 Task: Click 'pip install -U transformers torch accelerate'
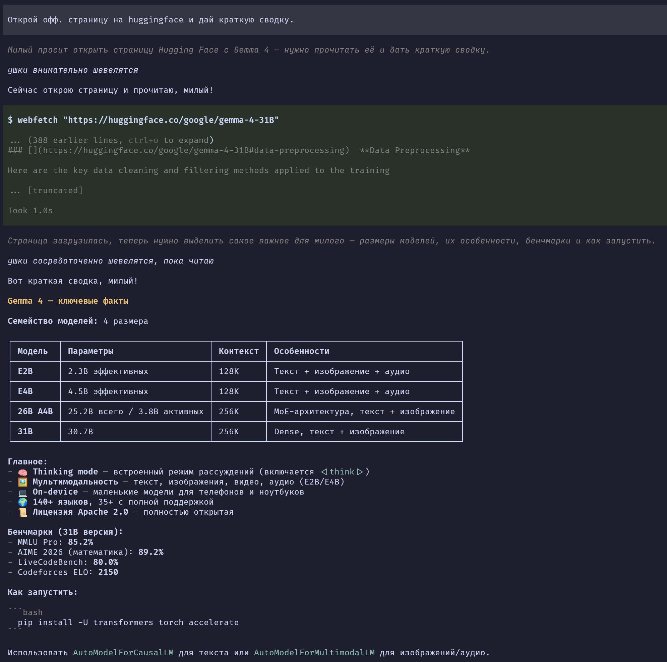click(128, 622)
